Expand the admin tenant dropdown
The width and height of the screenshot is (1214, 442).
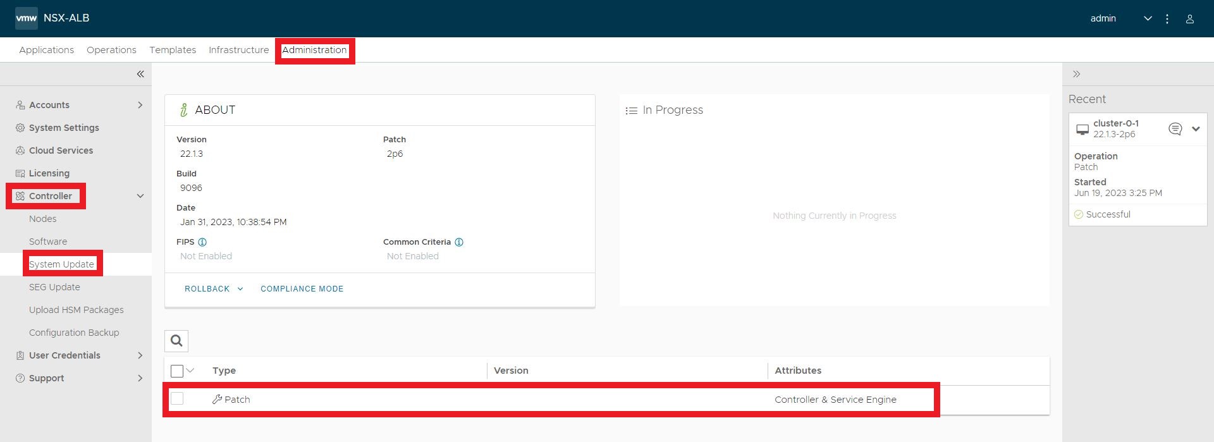(x=1148, y=19)
